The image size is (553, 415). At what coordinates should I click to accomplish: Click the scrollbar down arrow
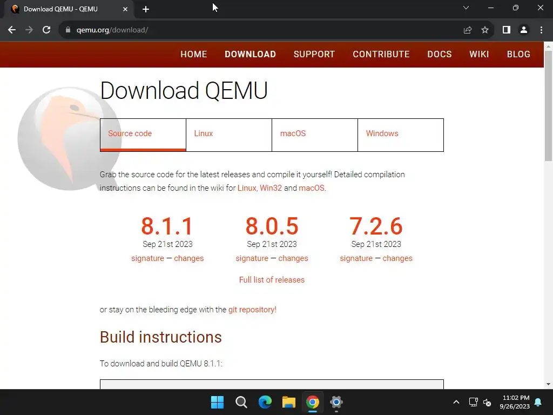[548, 384]
